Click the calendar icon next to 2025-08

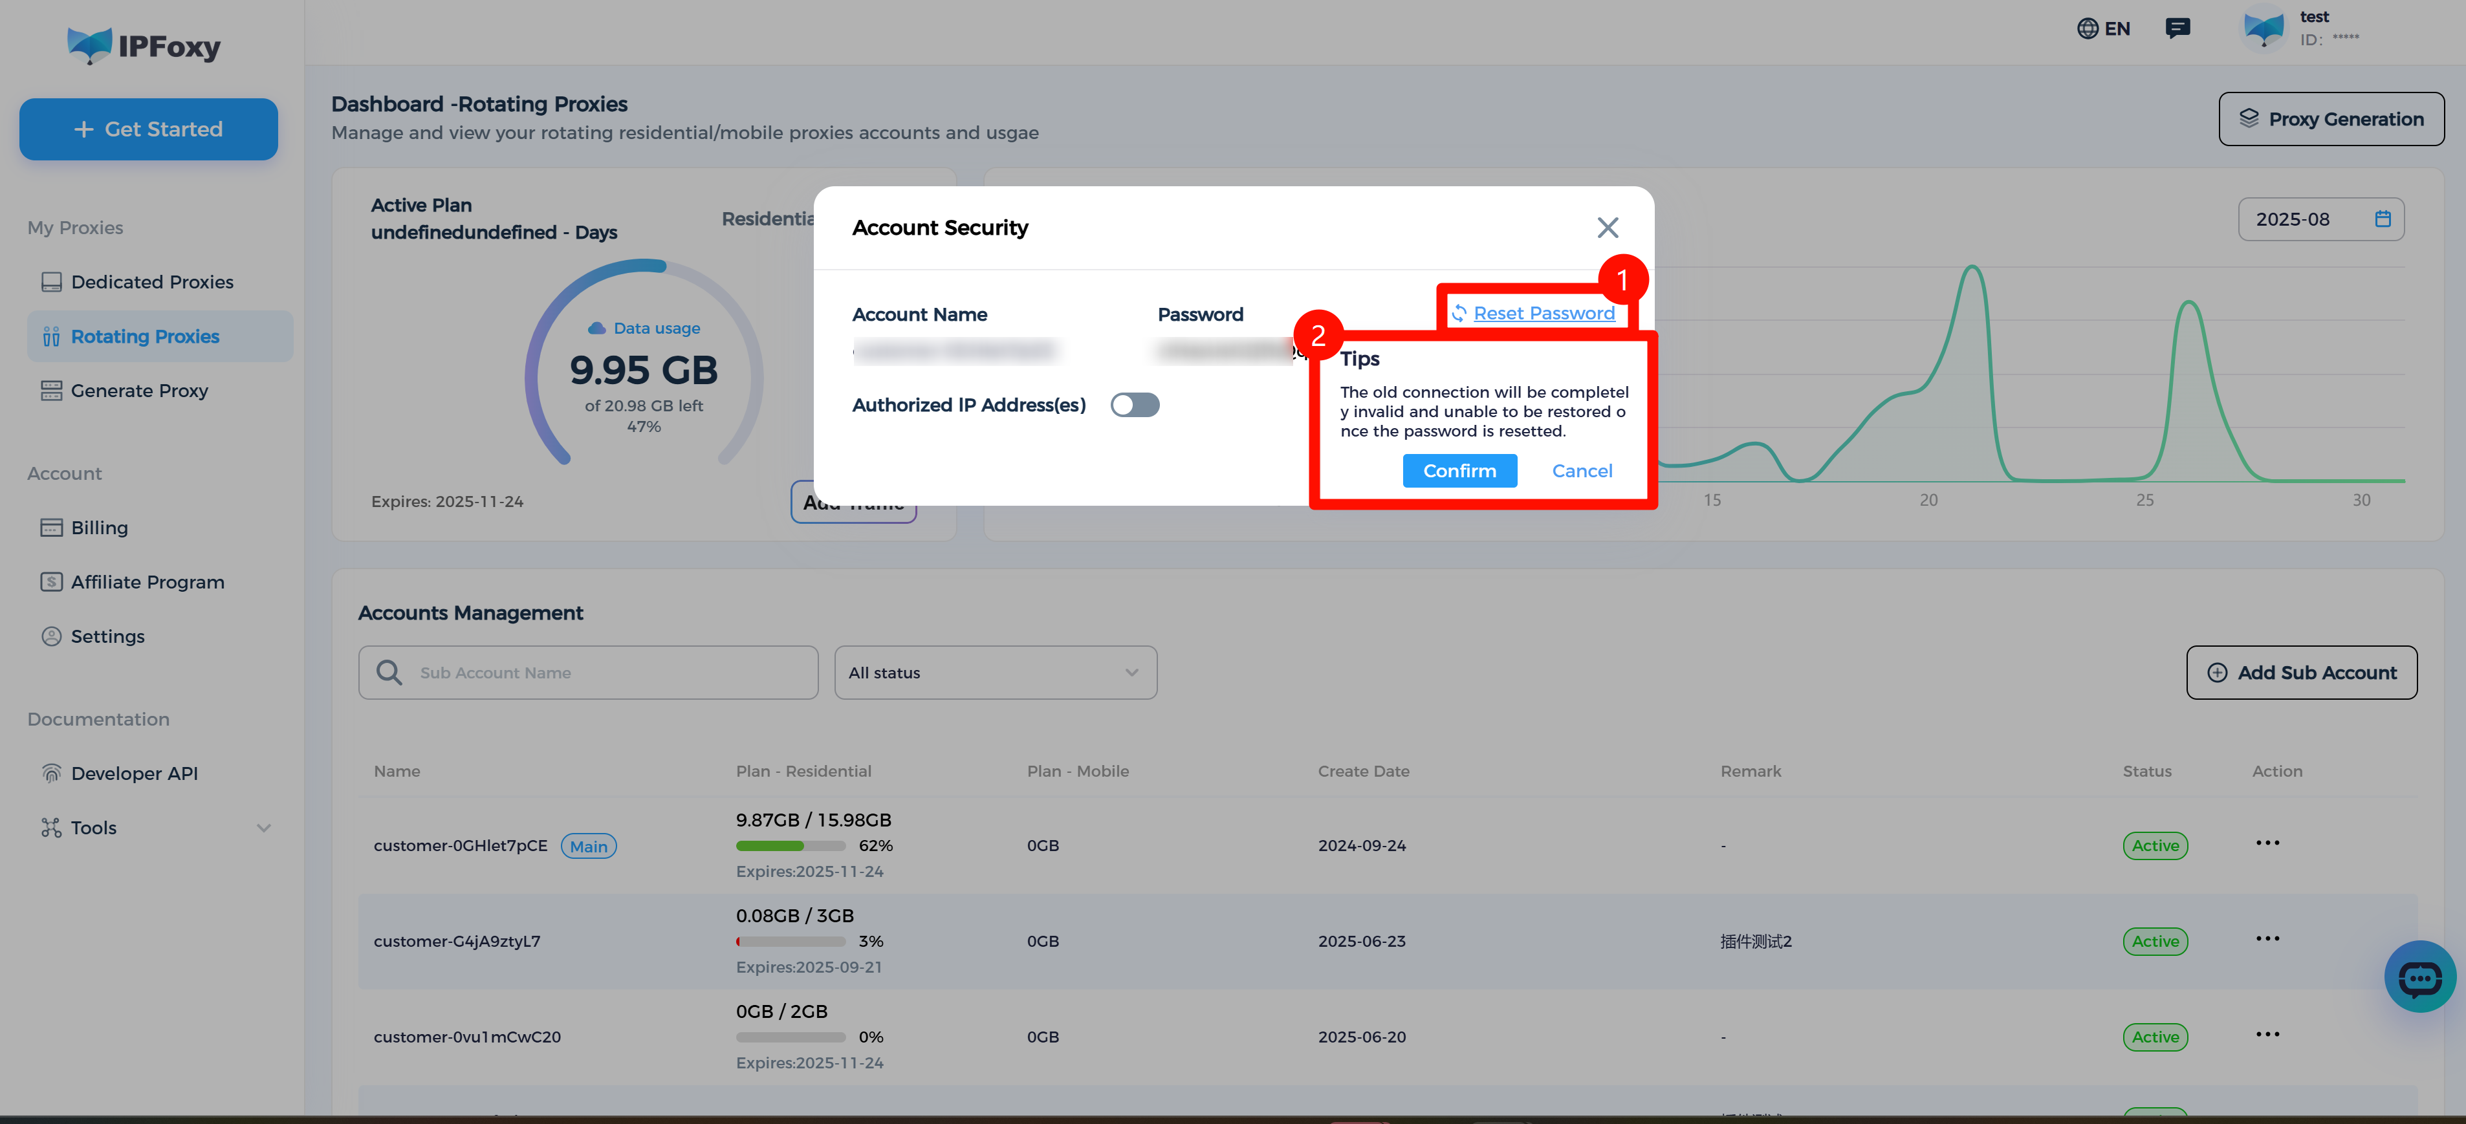pos(2383,219)
